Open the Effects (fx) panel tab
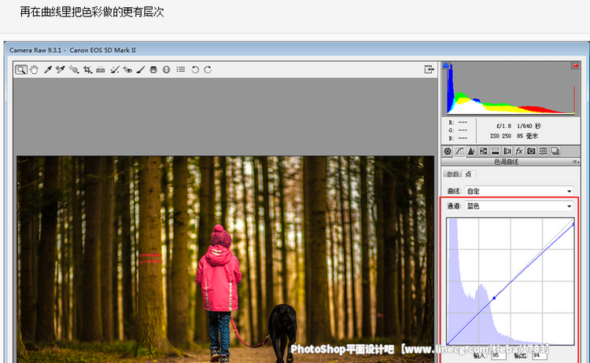The height and width of the screenshot is (363, 590). [519, 152]
